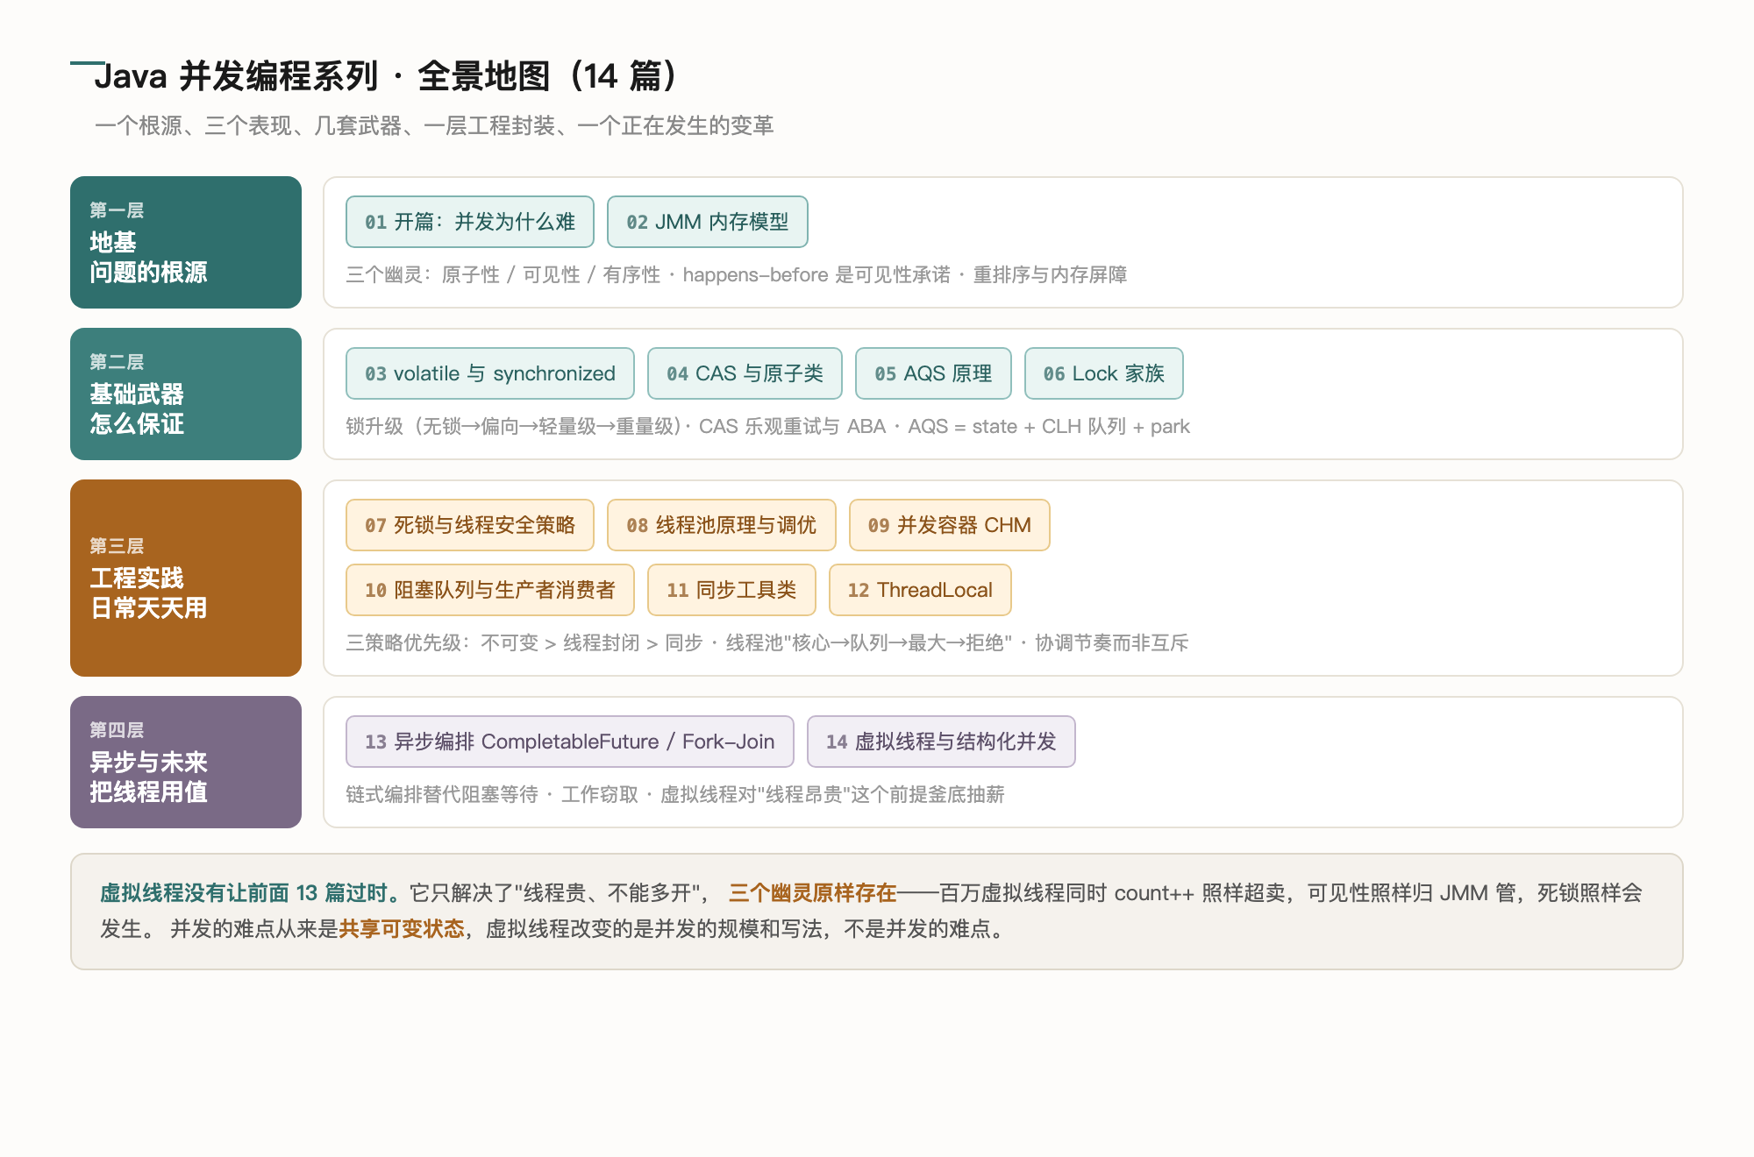Click text CAS 乐观重试与 ABA

click(792, 427)
